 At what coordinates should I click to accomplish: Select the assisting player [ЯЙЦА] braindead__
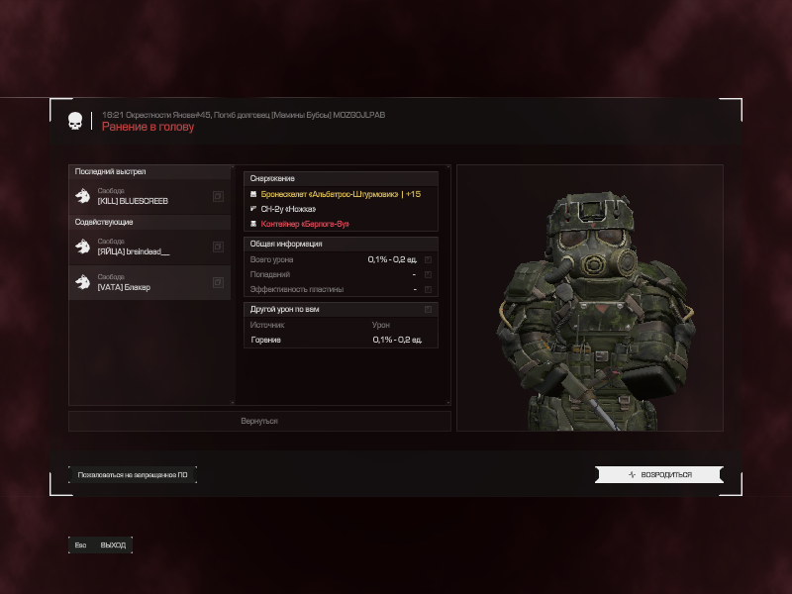pos(149,247)
